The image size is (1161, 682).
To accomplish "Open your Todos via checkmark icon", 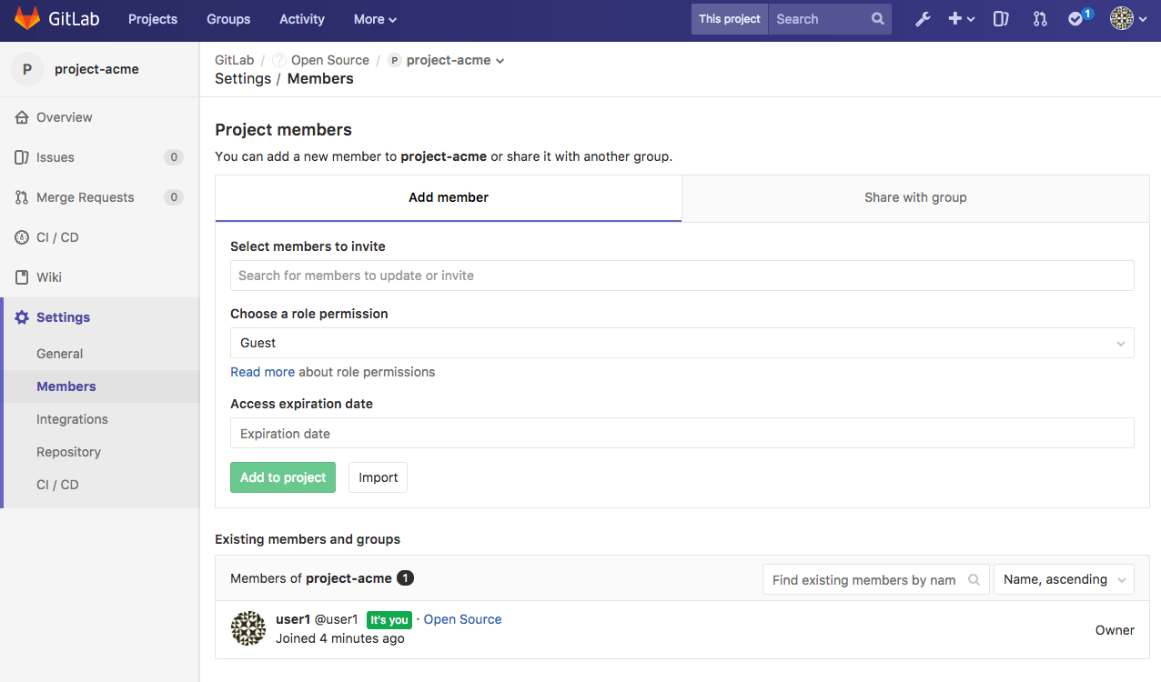I will pos(1077,18).
